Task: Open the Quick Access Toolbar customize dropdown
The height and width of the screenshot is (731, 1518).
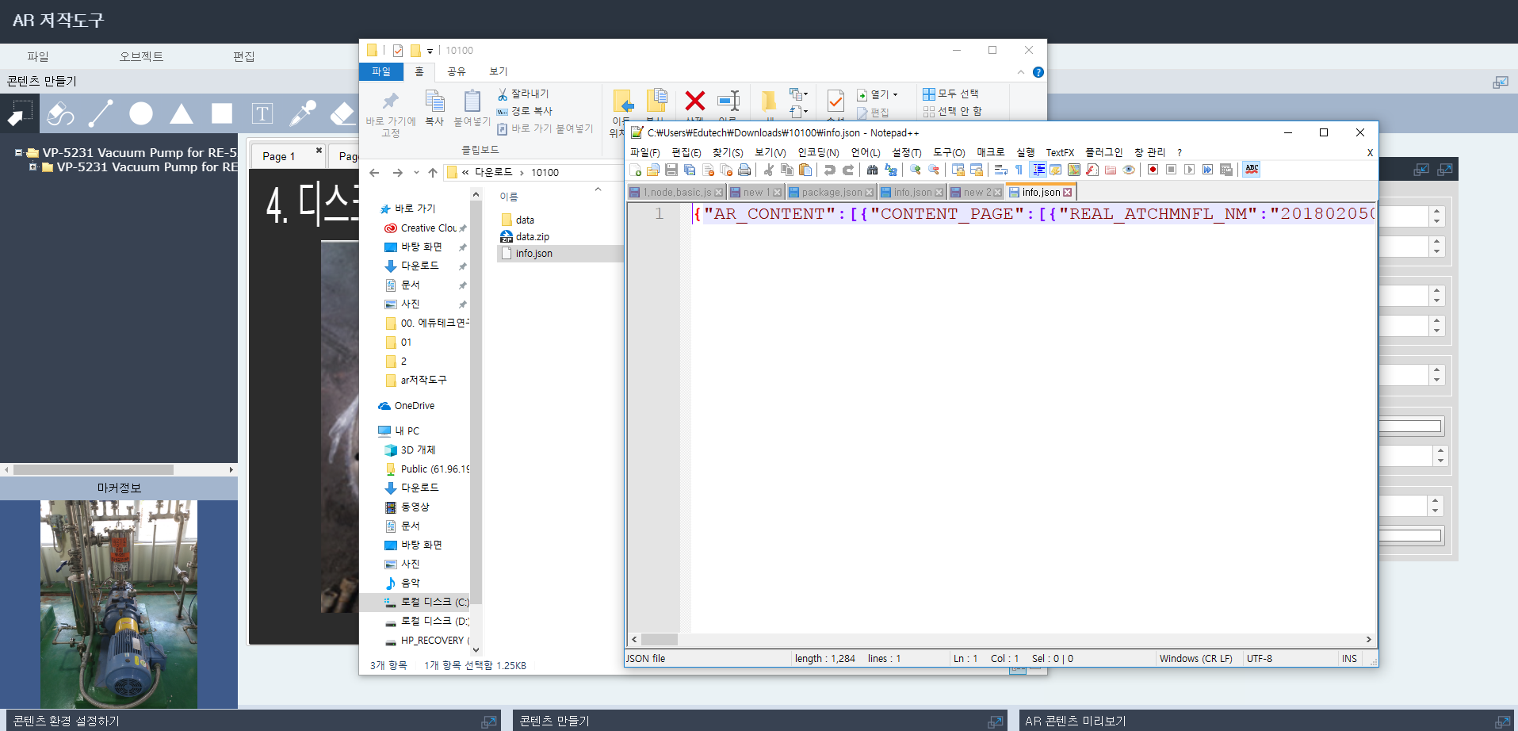Action: pyautogui.click(x=430, y=51)
